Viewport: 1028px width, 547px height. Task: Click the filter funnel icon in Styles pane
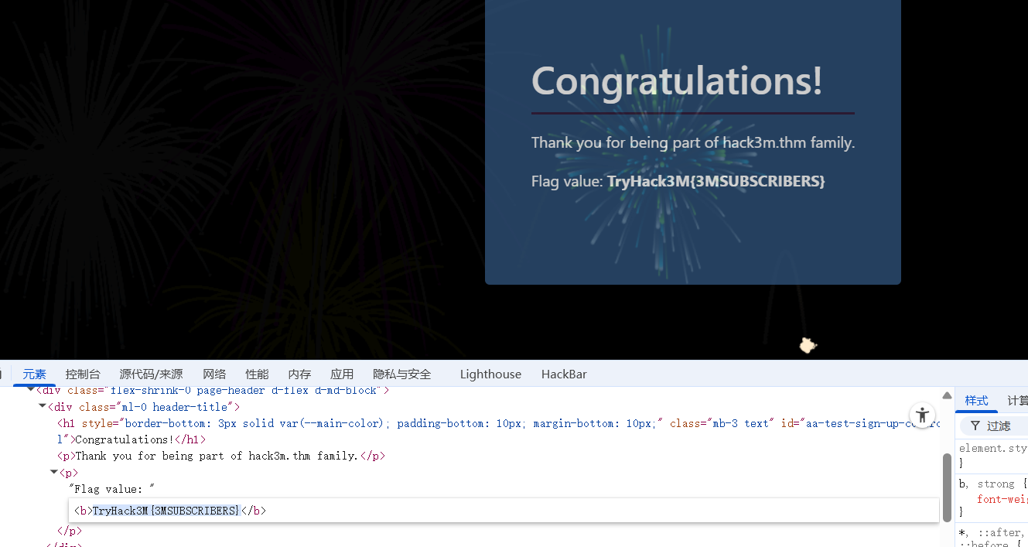(x=975, y=426)
